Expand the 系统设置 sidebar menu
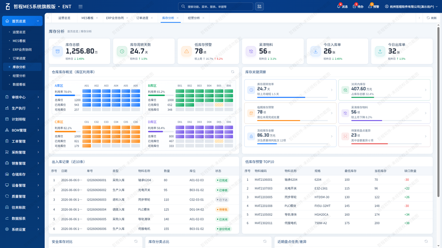 pos(22,230)
